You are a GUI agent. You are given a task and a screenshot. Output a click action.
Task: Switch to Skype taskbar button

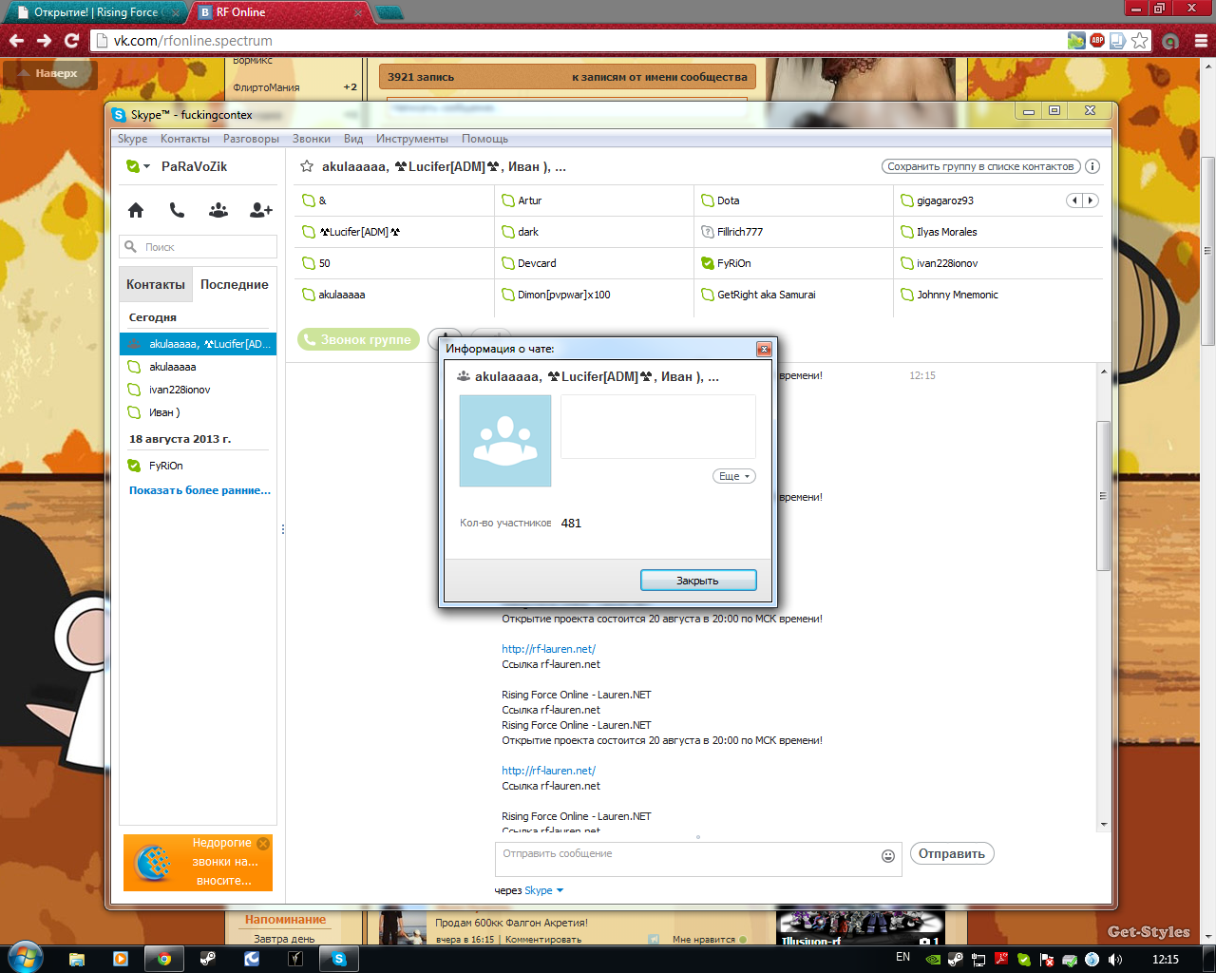pos(339,959)
